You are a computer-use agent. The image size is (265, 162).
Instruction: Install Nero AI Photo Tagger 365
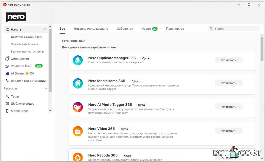(229, 107)
